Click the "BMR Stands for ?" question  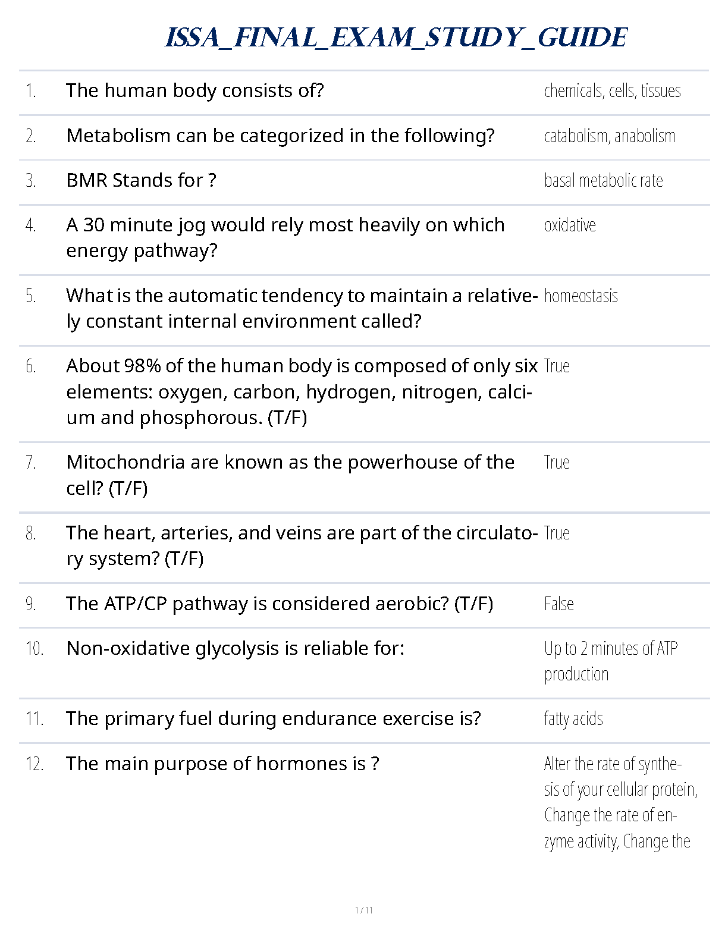click(x=141, y=180)
